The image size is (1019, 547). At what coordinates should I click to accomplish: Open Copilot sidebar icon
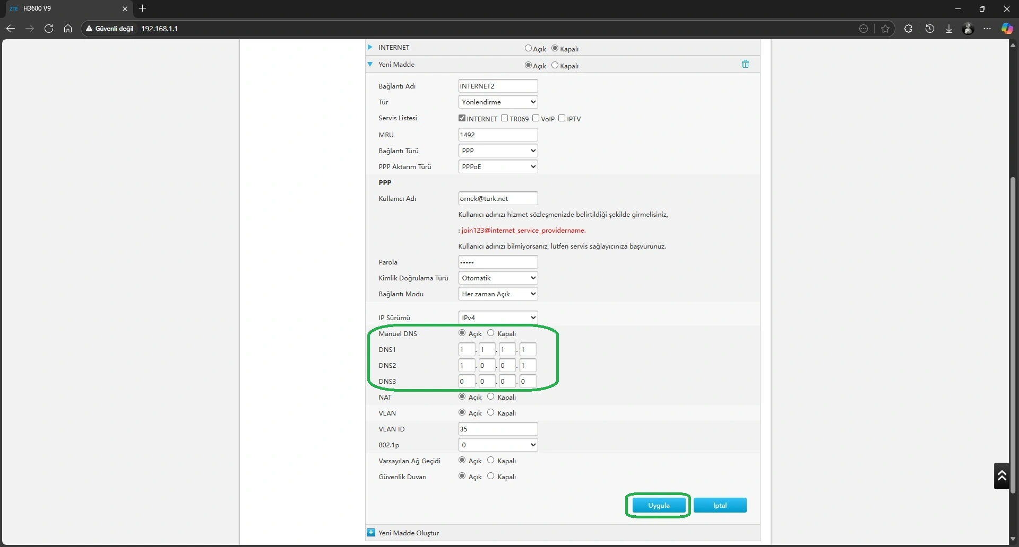1007,29
